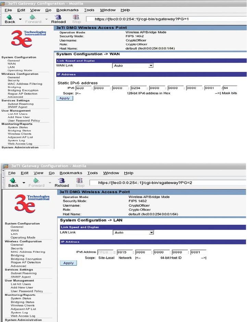Click URL address bar in bottom window

(168, 183)
